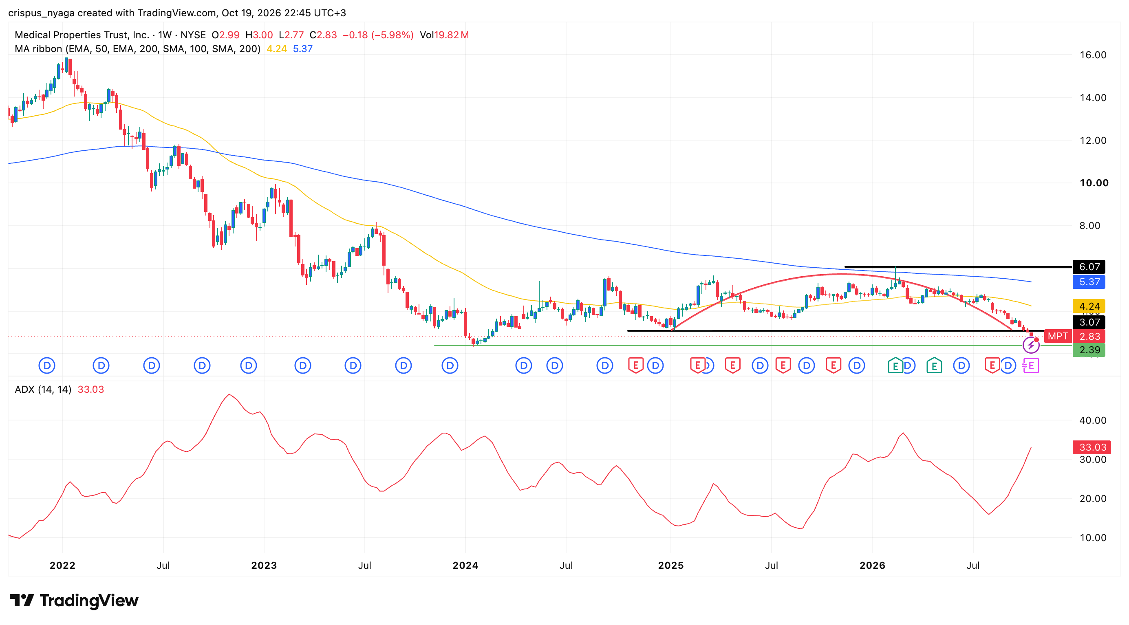Click the 2025 time axis label

[x=671, y=565]
